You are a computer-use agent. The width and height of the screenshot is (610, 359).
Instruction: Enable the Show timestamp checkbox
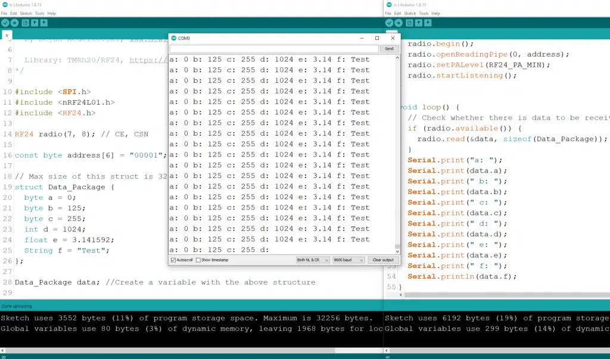point(198,260)
